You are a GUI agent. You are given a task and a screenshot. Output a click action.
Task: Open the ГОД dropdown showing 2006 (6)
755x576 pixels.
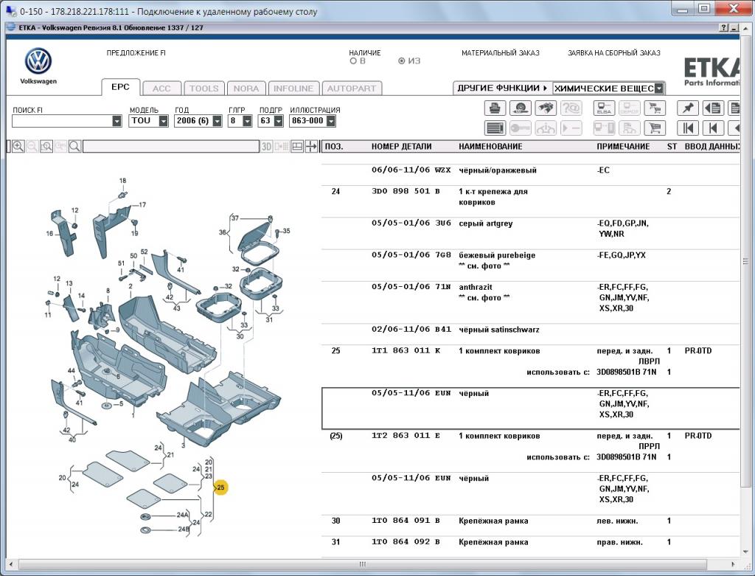(x=218, y=122)
